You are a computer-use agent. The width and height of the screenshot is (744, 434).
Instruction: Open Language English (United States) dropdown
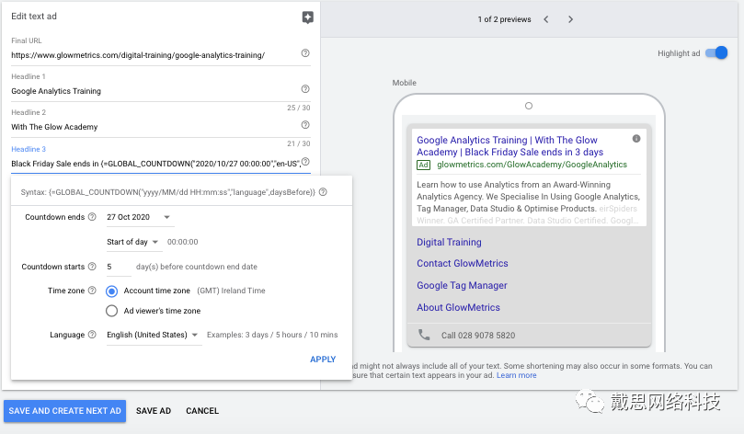tap(153, 335)
